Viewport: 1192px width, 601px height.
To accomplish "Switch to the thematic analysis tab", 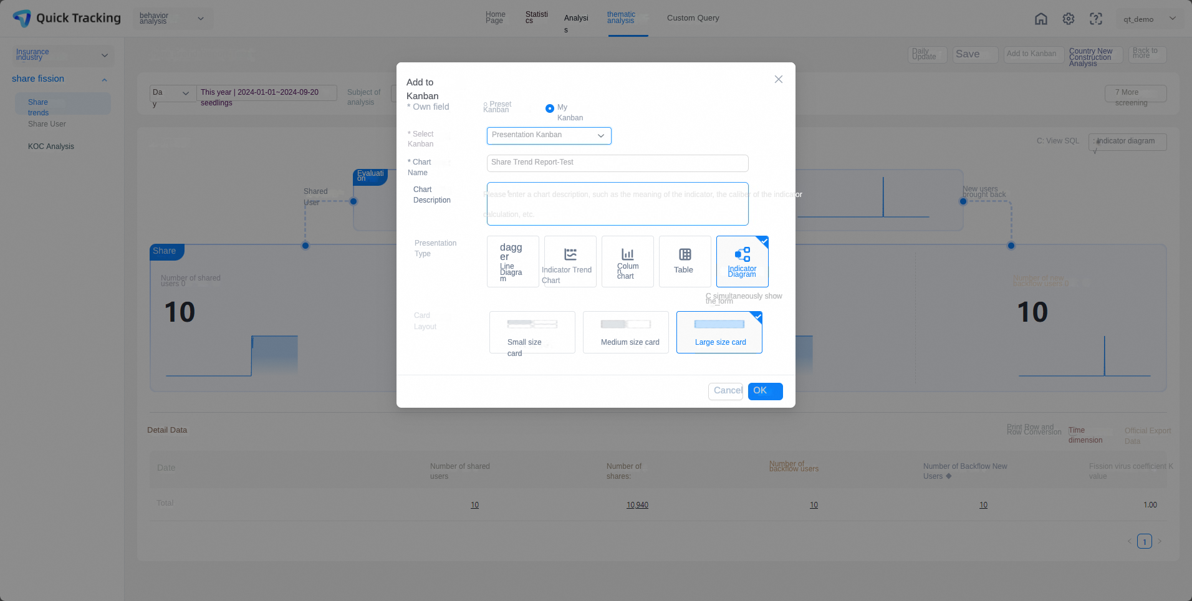I will click(622, 17).
